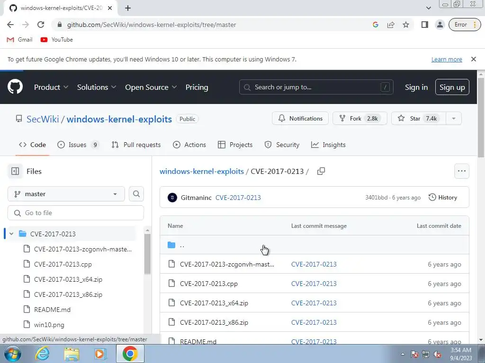Open CVE-2017-0213_x86.zip in the file table
The height and width of the screenshot is (363, 485).
[x=214, y=322]
